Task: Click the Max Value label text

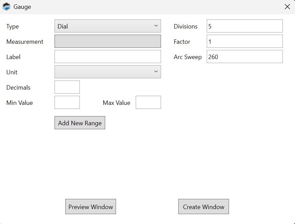Action: 116,103
